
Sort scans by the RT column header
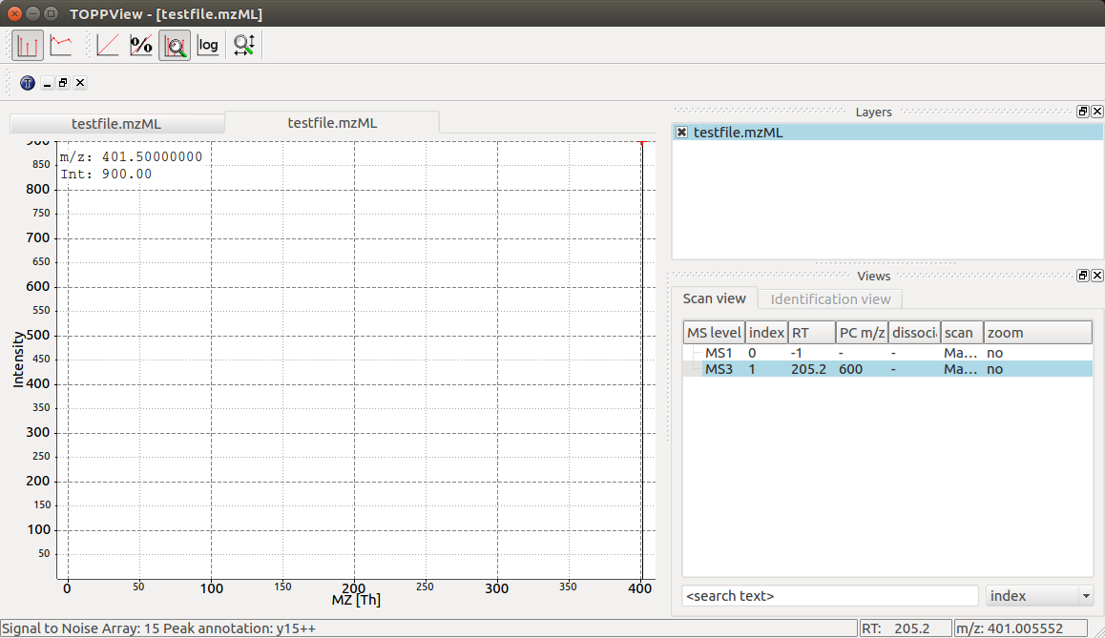[811, 333]
